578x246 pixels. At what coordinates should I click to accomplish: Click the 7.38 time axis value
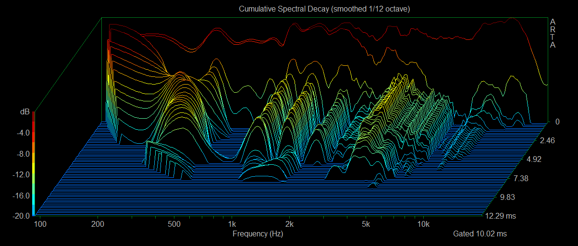(x=520, y=178)
